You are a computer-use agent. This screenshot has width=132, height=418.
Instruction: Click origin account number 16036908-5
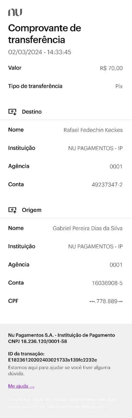107,283
